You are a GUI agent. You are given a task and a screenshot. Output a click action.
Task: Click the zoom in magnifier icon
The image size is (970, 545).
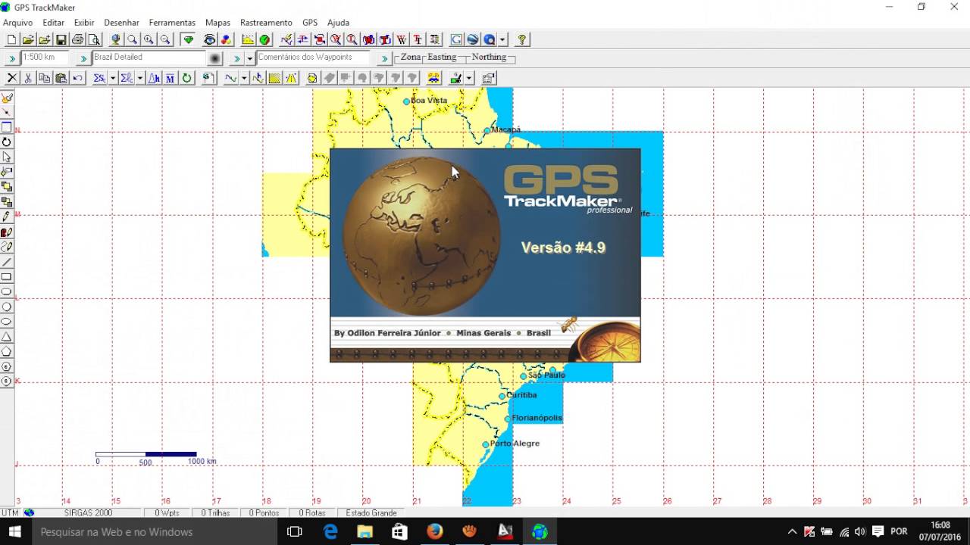(x=148, y=39)
